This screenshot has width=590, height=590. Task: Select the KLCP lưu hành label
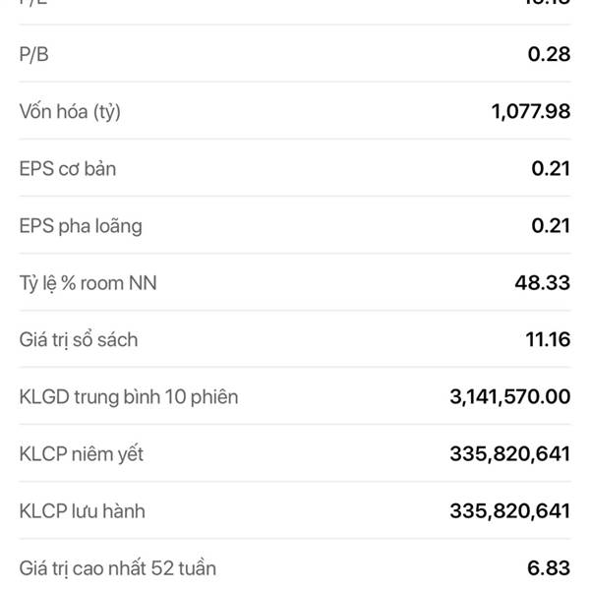click(x=82, y=511)
